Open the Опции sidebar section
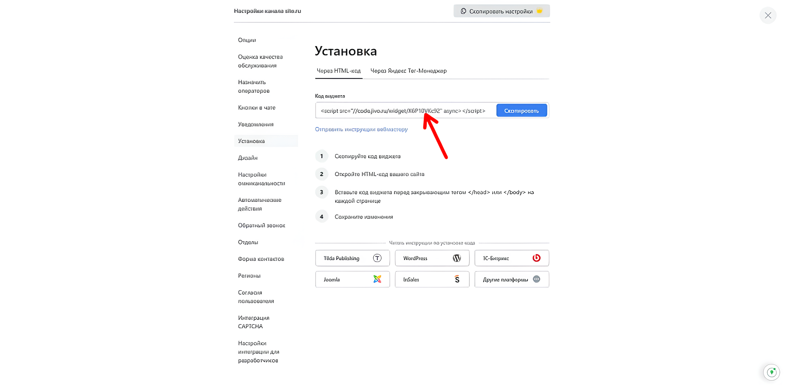Screen dimensions: 787x386 [x=247, y=40]
